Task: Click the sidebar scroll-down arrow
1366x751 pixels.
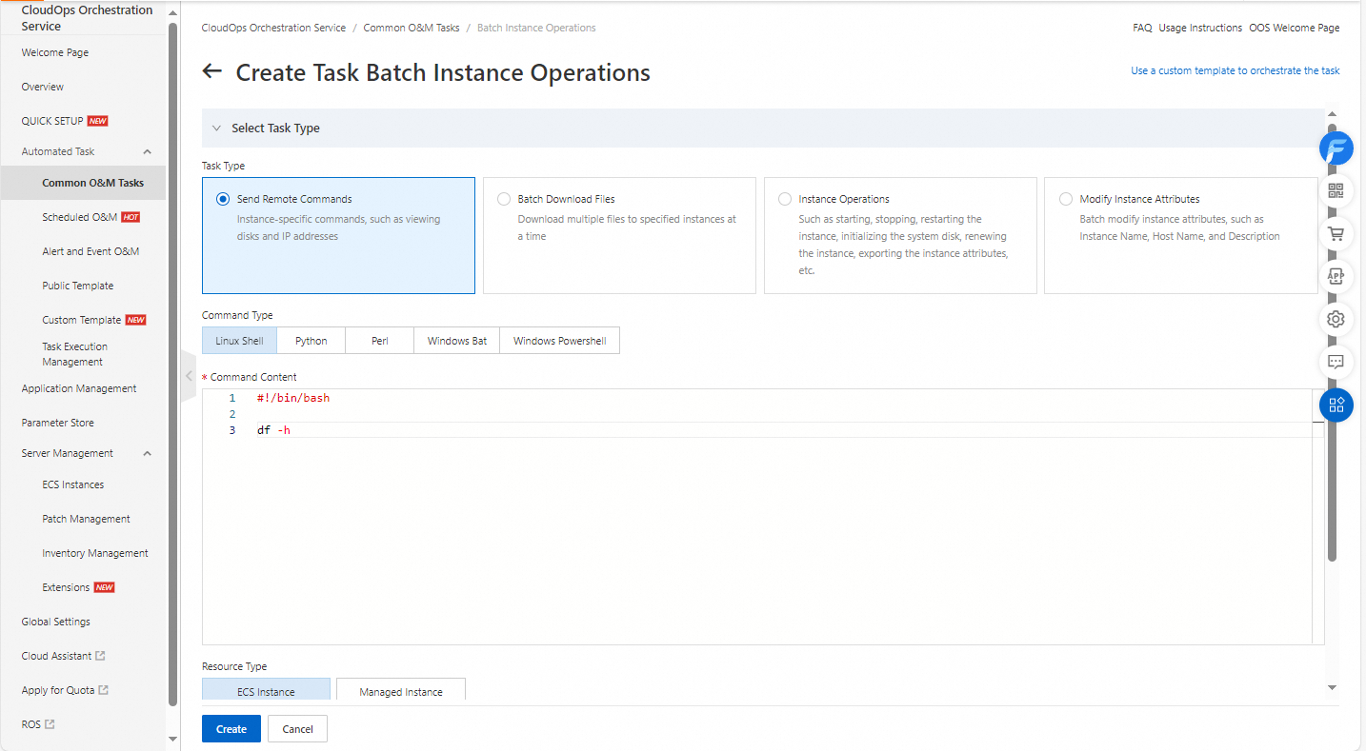Action: click(x=172, y=739)
